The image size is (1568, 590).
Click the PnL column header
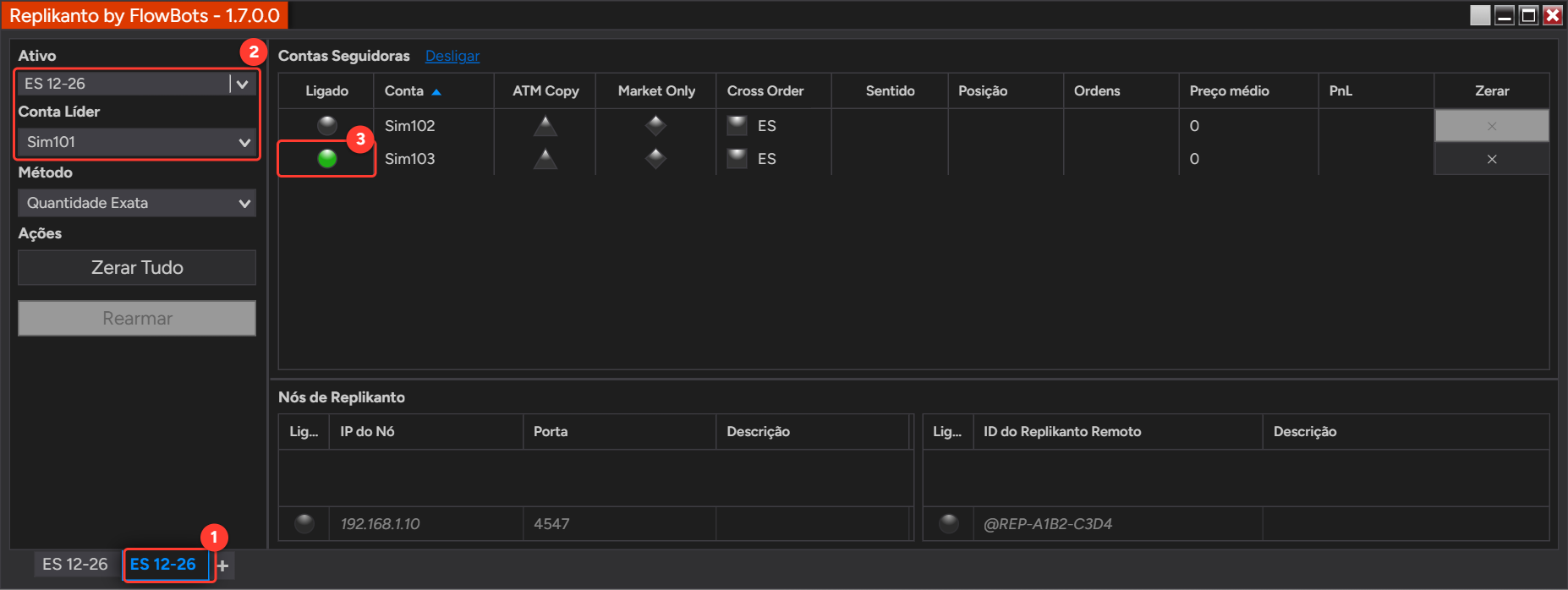(x=1376, y=90)
